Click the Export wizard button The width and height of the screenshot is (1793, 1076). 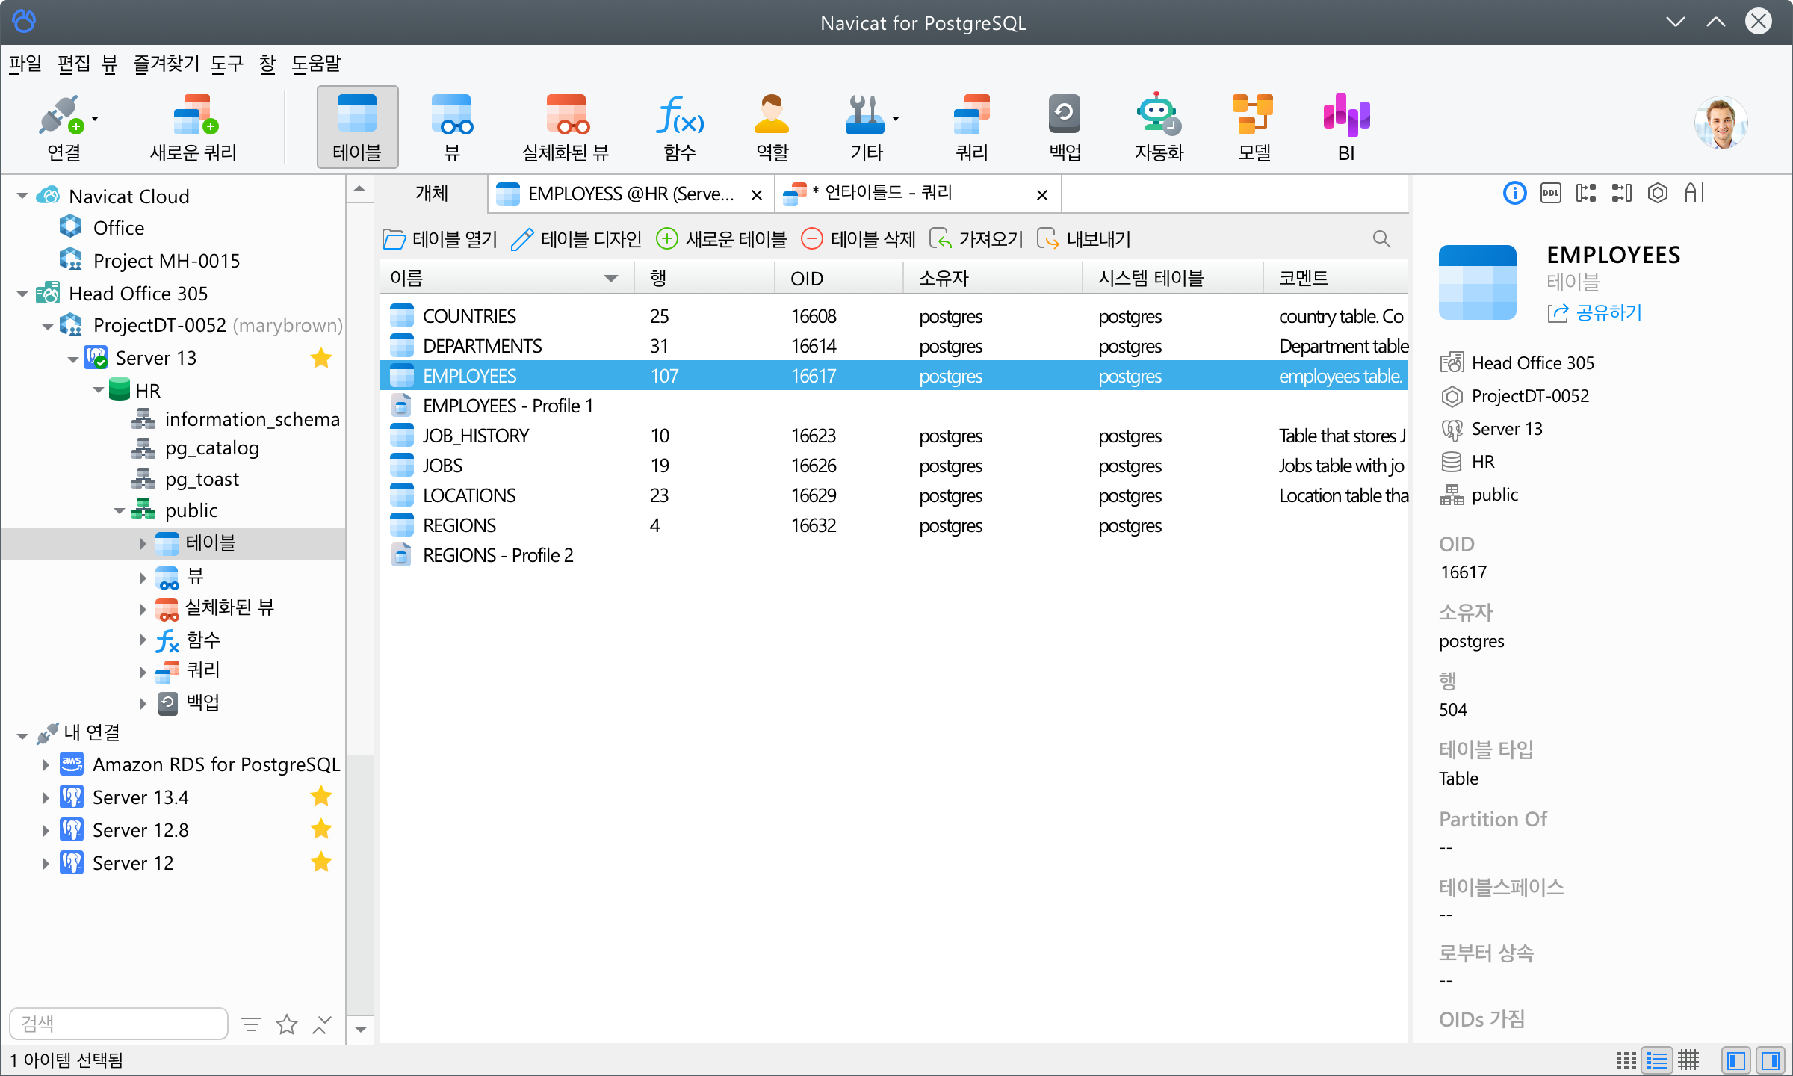[x=1083, y=239]
